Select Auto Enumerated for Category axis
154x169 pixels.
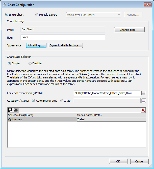[34, 101]
